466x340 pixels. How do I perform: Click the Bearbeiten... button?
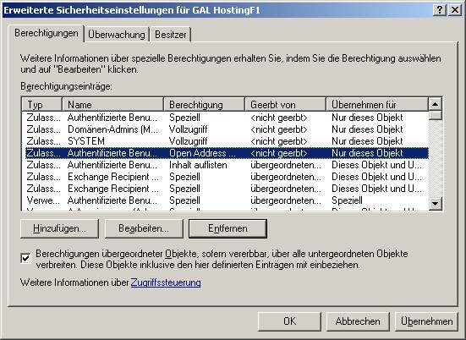pyautogui.click(x=144, y=228)
